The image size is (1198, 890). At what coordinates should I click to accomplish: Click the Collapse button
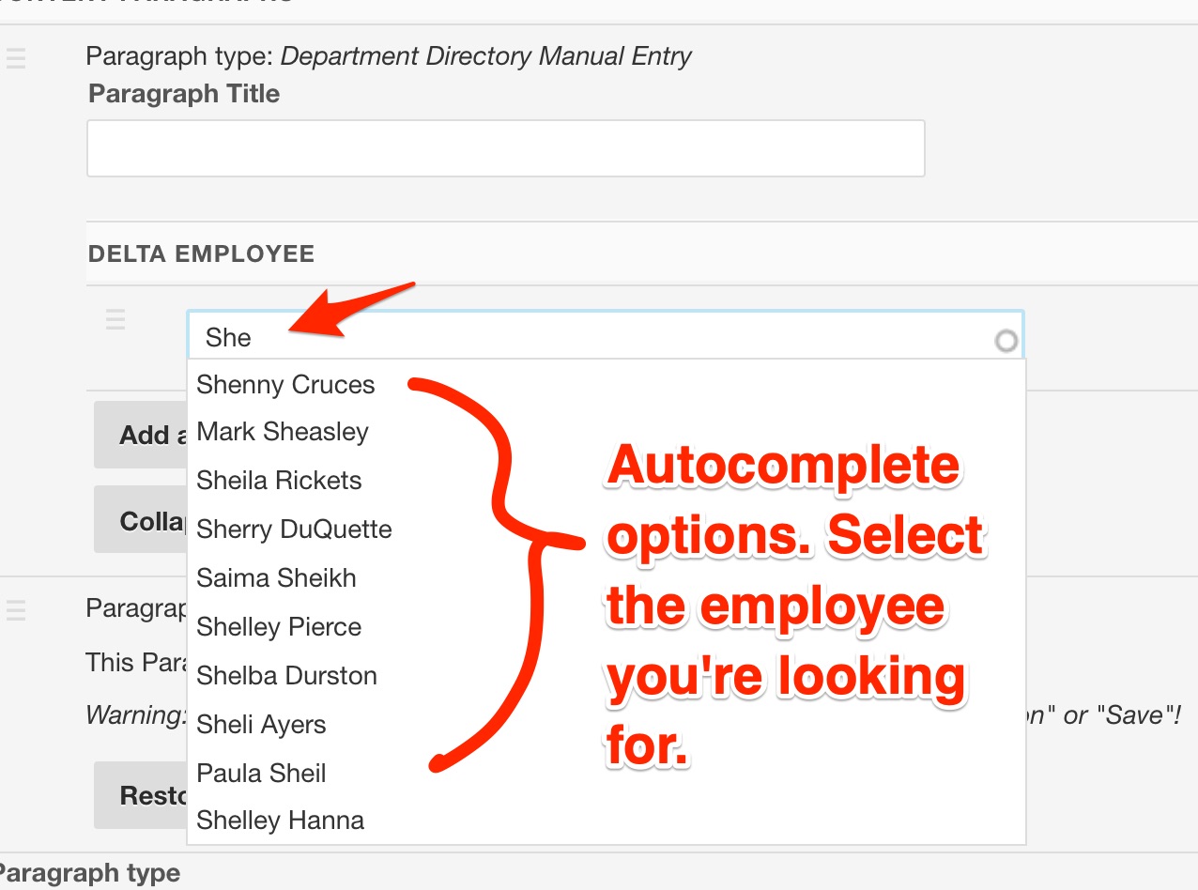tap(141, 520)
